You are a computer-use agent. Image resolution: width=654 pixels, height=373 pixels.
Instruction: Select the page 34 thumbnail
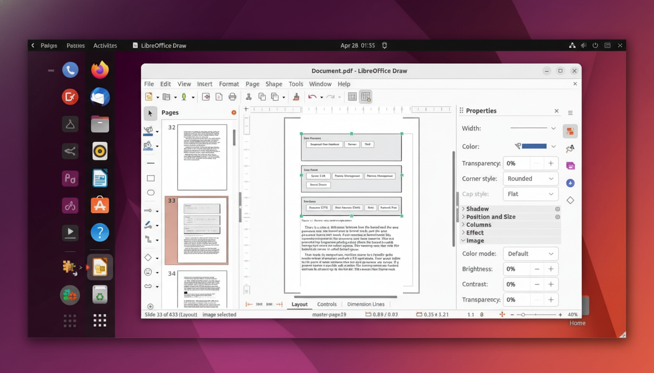click(202, 289)
